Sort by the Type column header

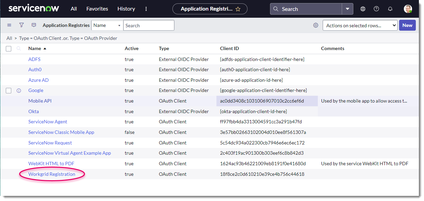tap(164, 48)
